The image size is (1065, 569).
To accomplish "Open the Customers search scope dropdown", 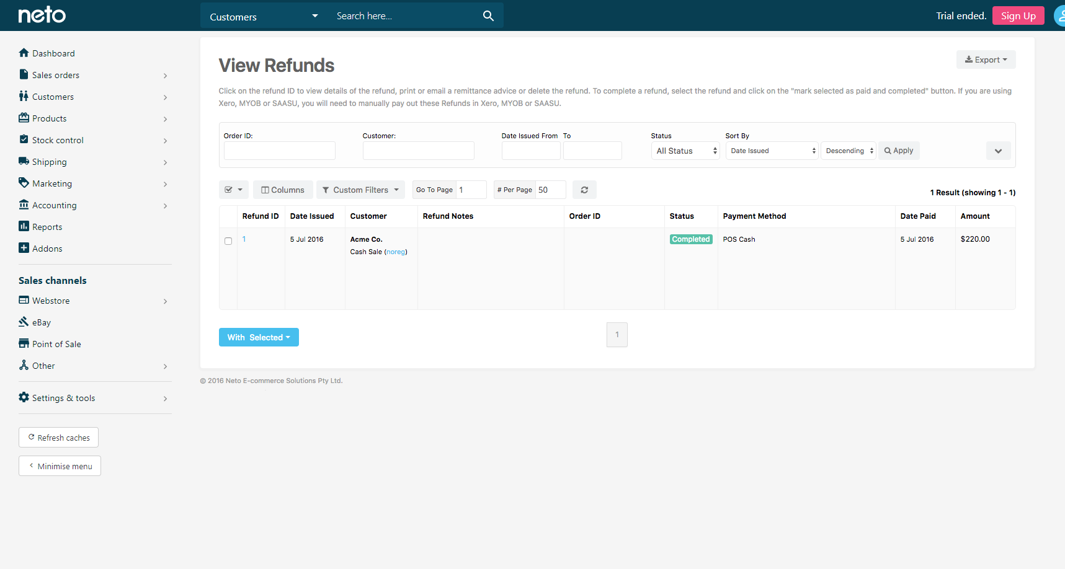I will tap(264, 16).
